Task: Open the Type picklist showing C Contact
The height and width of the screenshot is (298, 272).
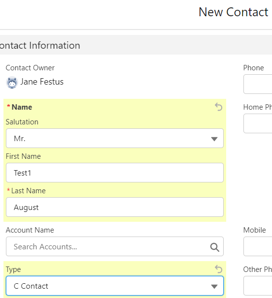Action: pos(115,286)
